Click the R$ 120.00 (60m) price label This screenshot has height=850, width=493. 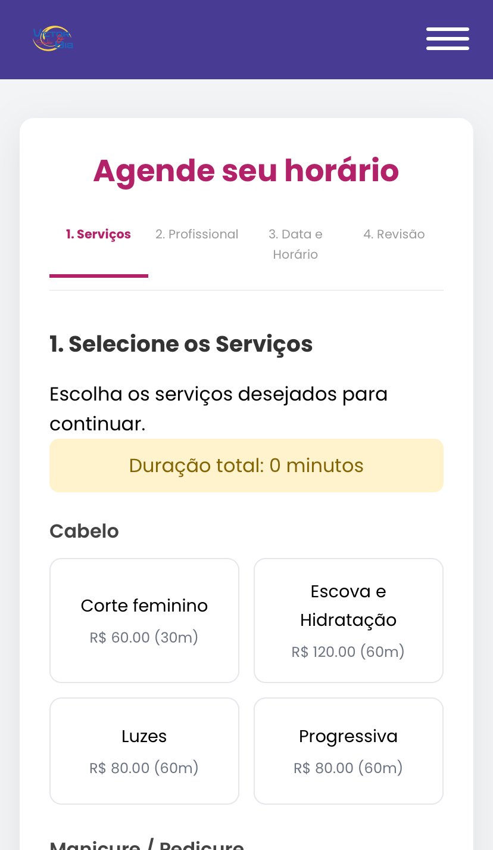[x=348, y=652]
